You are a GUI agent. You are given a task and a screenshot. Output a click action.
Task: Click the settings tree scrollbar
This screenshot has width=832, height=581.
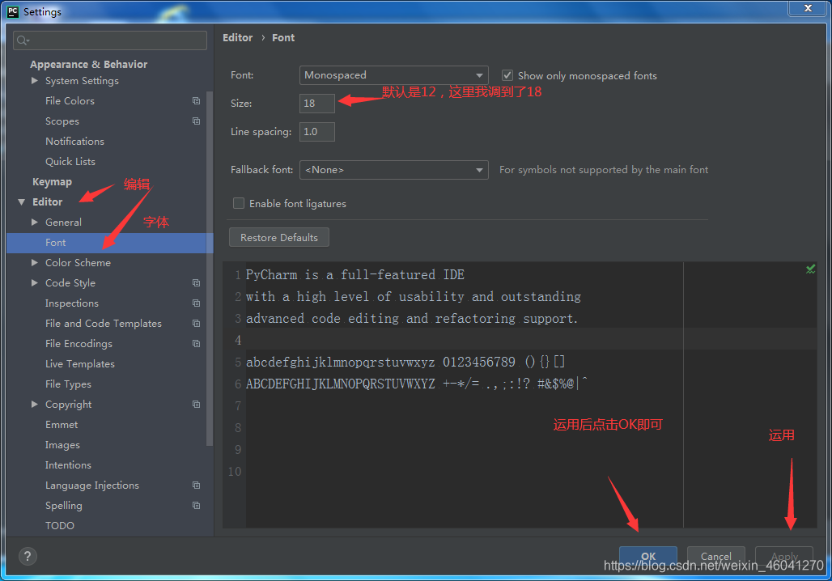tap(210, 268)
